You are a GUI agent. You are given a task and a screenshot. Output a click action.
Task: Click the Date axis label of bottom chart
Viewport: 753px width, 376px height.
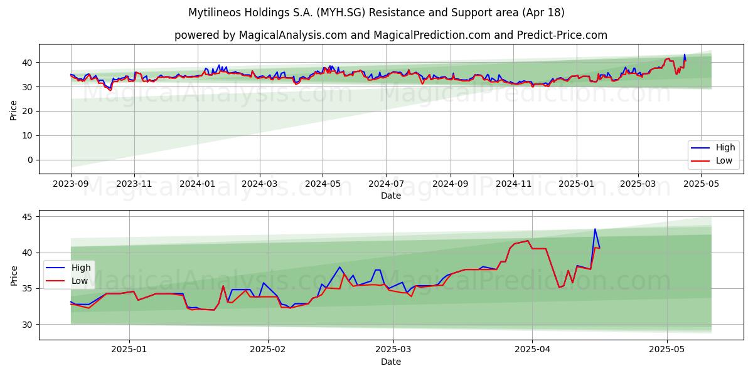(390, 362)
